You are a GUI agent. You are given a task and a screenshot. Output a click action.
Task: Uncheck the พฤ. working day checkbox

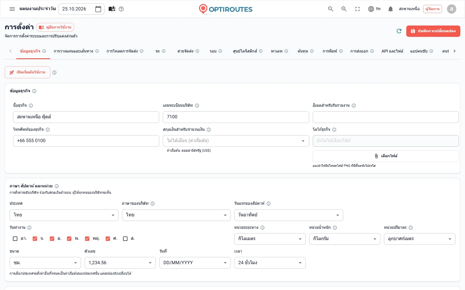(x=87, y=239)
